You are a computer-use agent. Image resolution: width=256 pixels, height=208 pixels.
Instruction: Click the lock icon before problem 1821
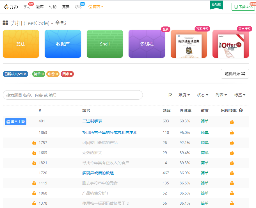[34, 163]
